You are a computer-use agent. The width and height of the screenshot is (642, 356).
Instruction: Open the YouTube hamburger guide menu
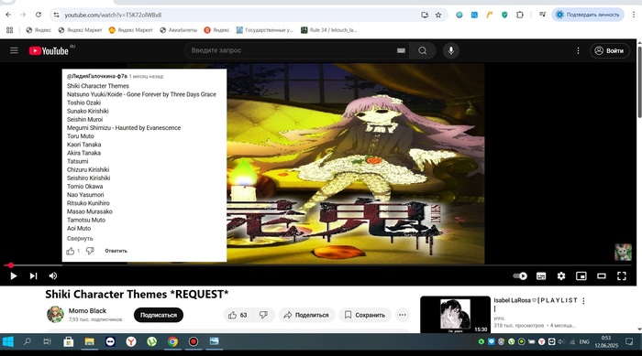click(x=14, y=50)
